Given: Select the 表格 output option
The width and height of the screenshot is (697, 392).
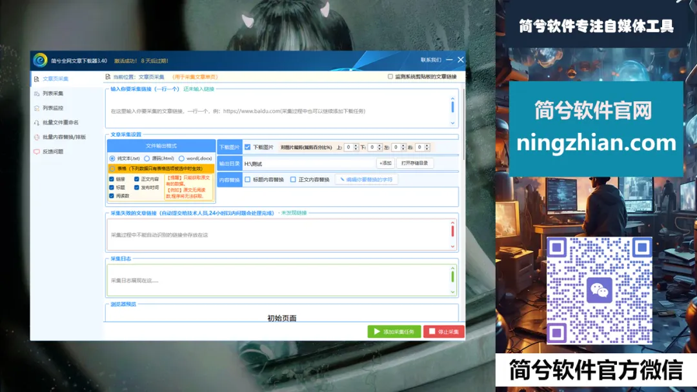Looking at the screenshot, I should 112,169.
